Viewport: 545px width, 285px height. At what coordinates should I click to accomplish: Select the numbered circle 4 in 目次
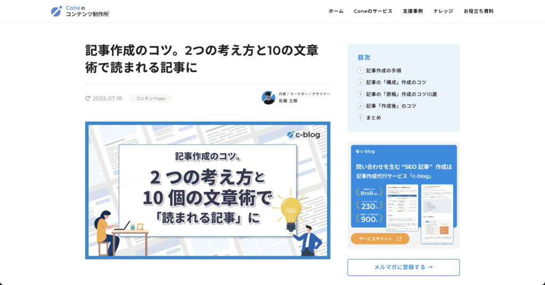(x=360, y=106)
